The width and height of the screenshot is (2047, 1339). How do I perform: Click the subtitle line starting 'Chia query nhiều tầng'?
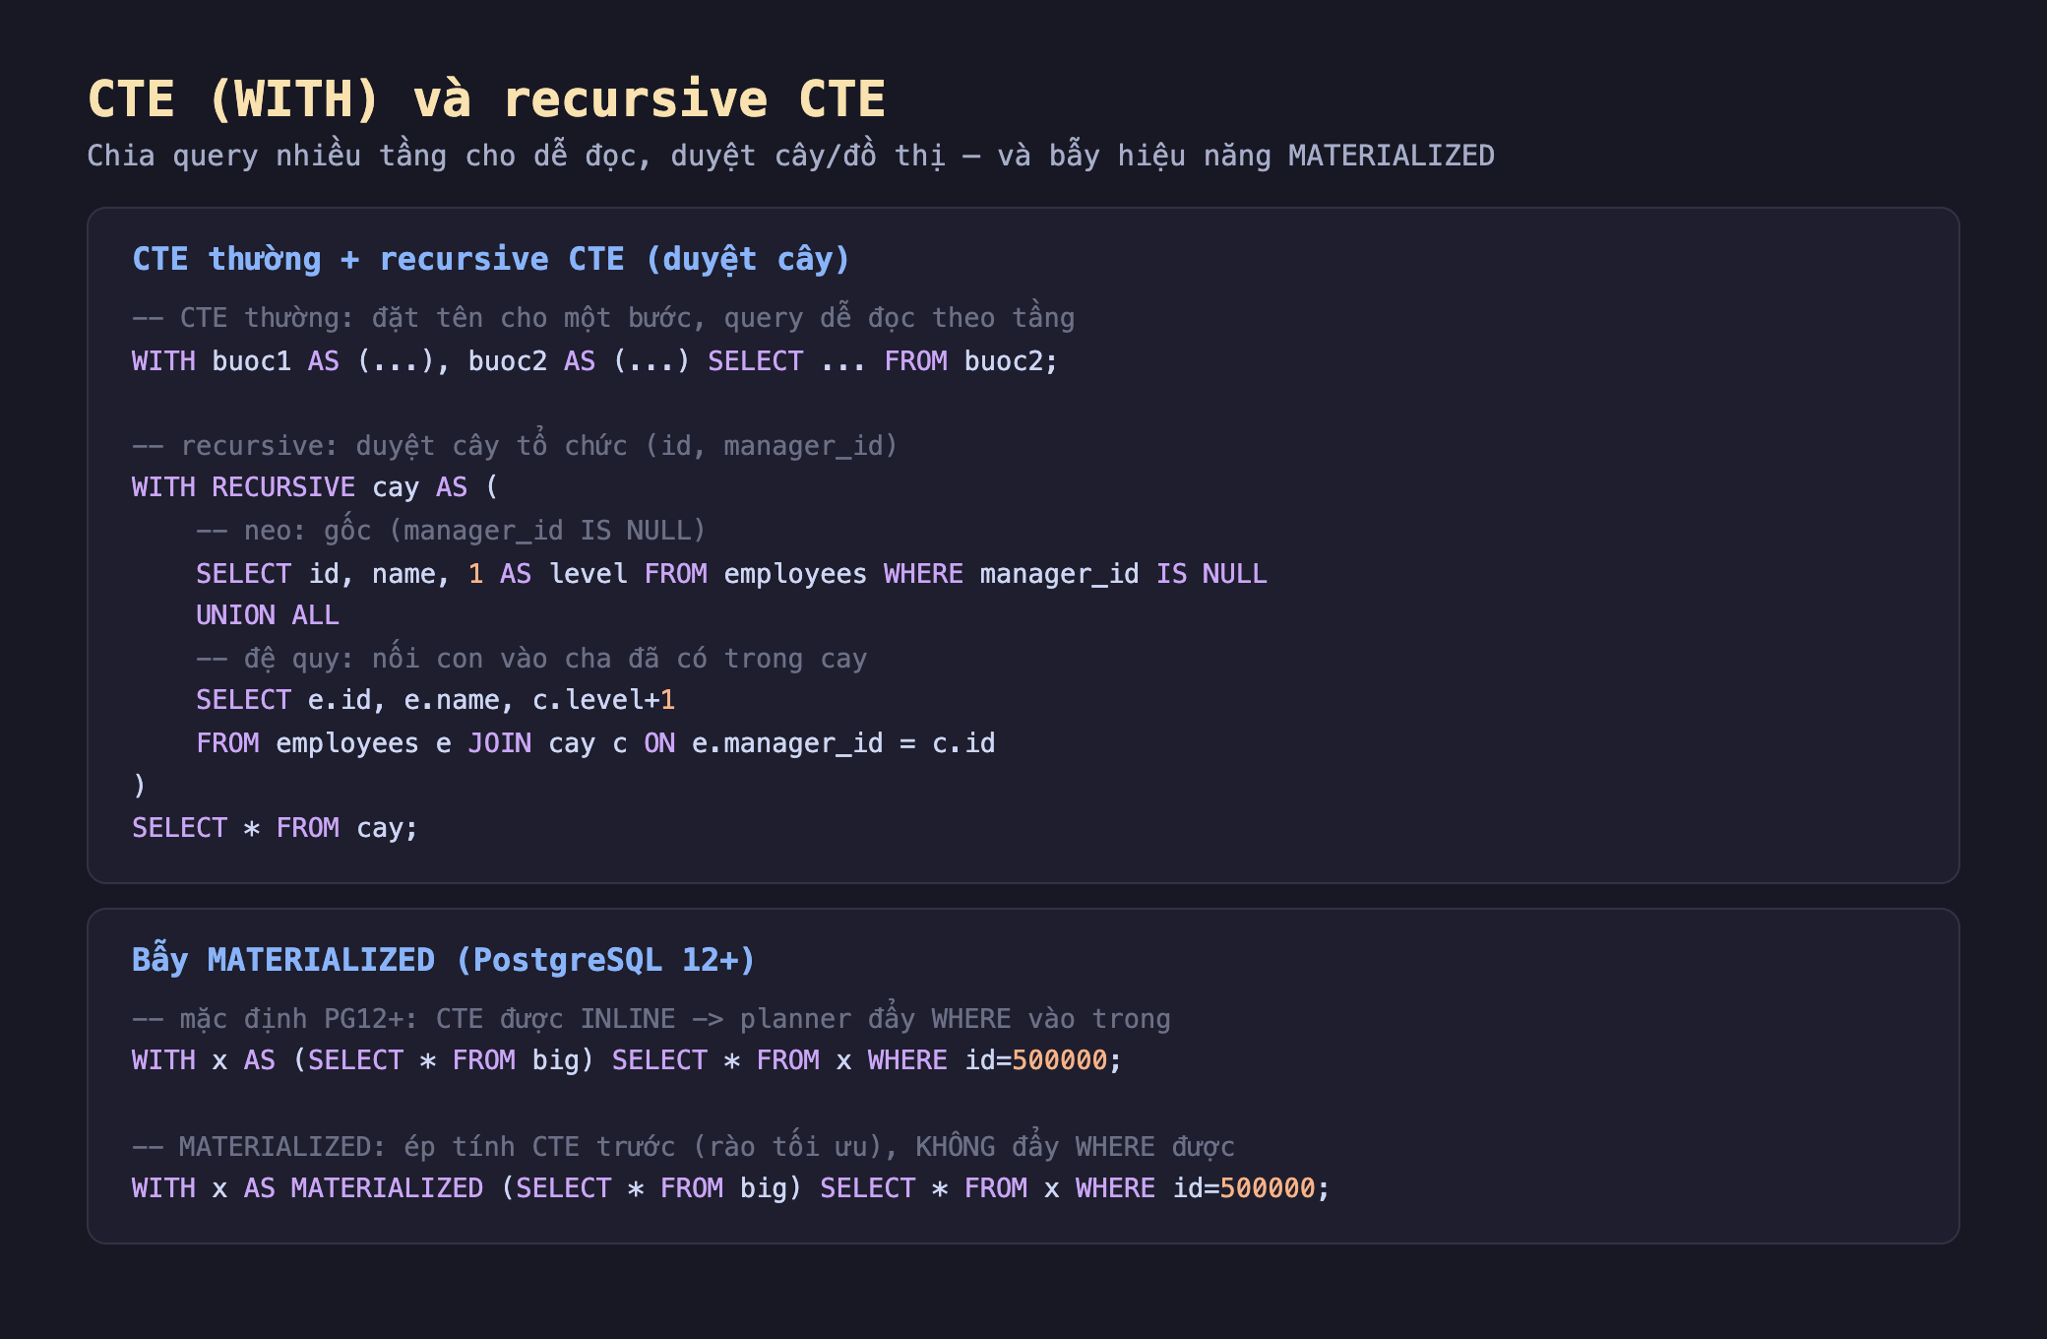(x=790, y=156)
